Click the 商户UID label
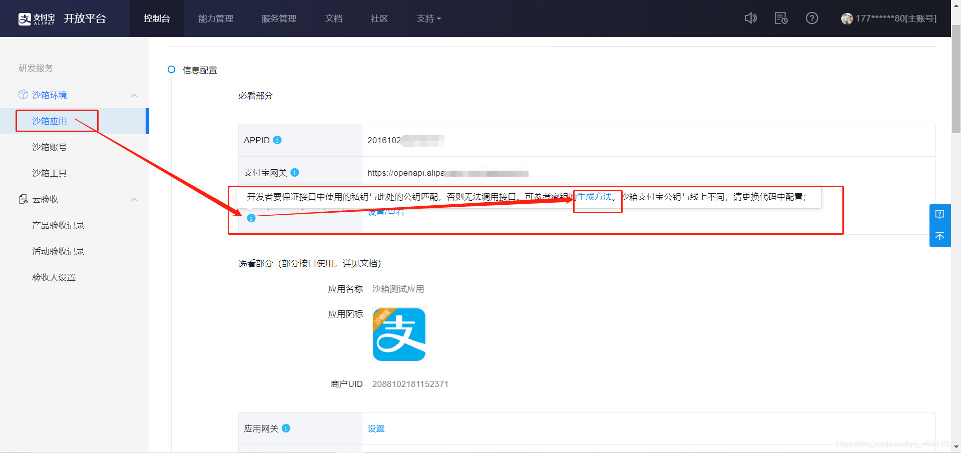This screenshot has height=453, width=961. tap(346, 384)
